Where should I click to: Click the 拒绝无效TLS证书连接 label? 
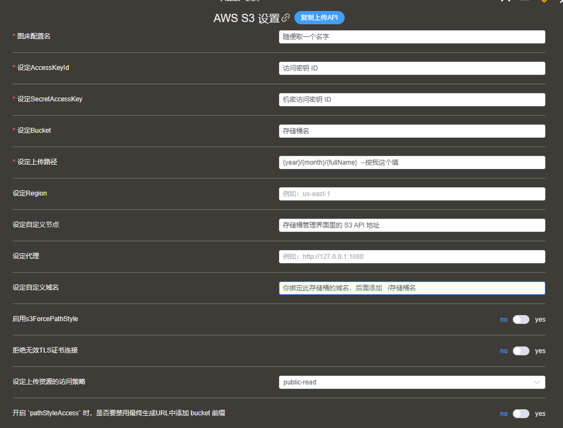(x=45, y=350)
